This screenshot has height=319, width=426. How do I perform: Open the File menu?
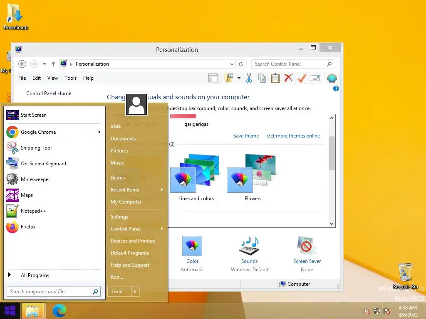click(22, 78)
